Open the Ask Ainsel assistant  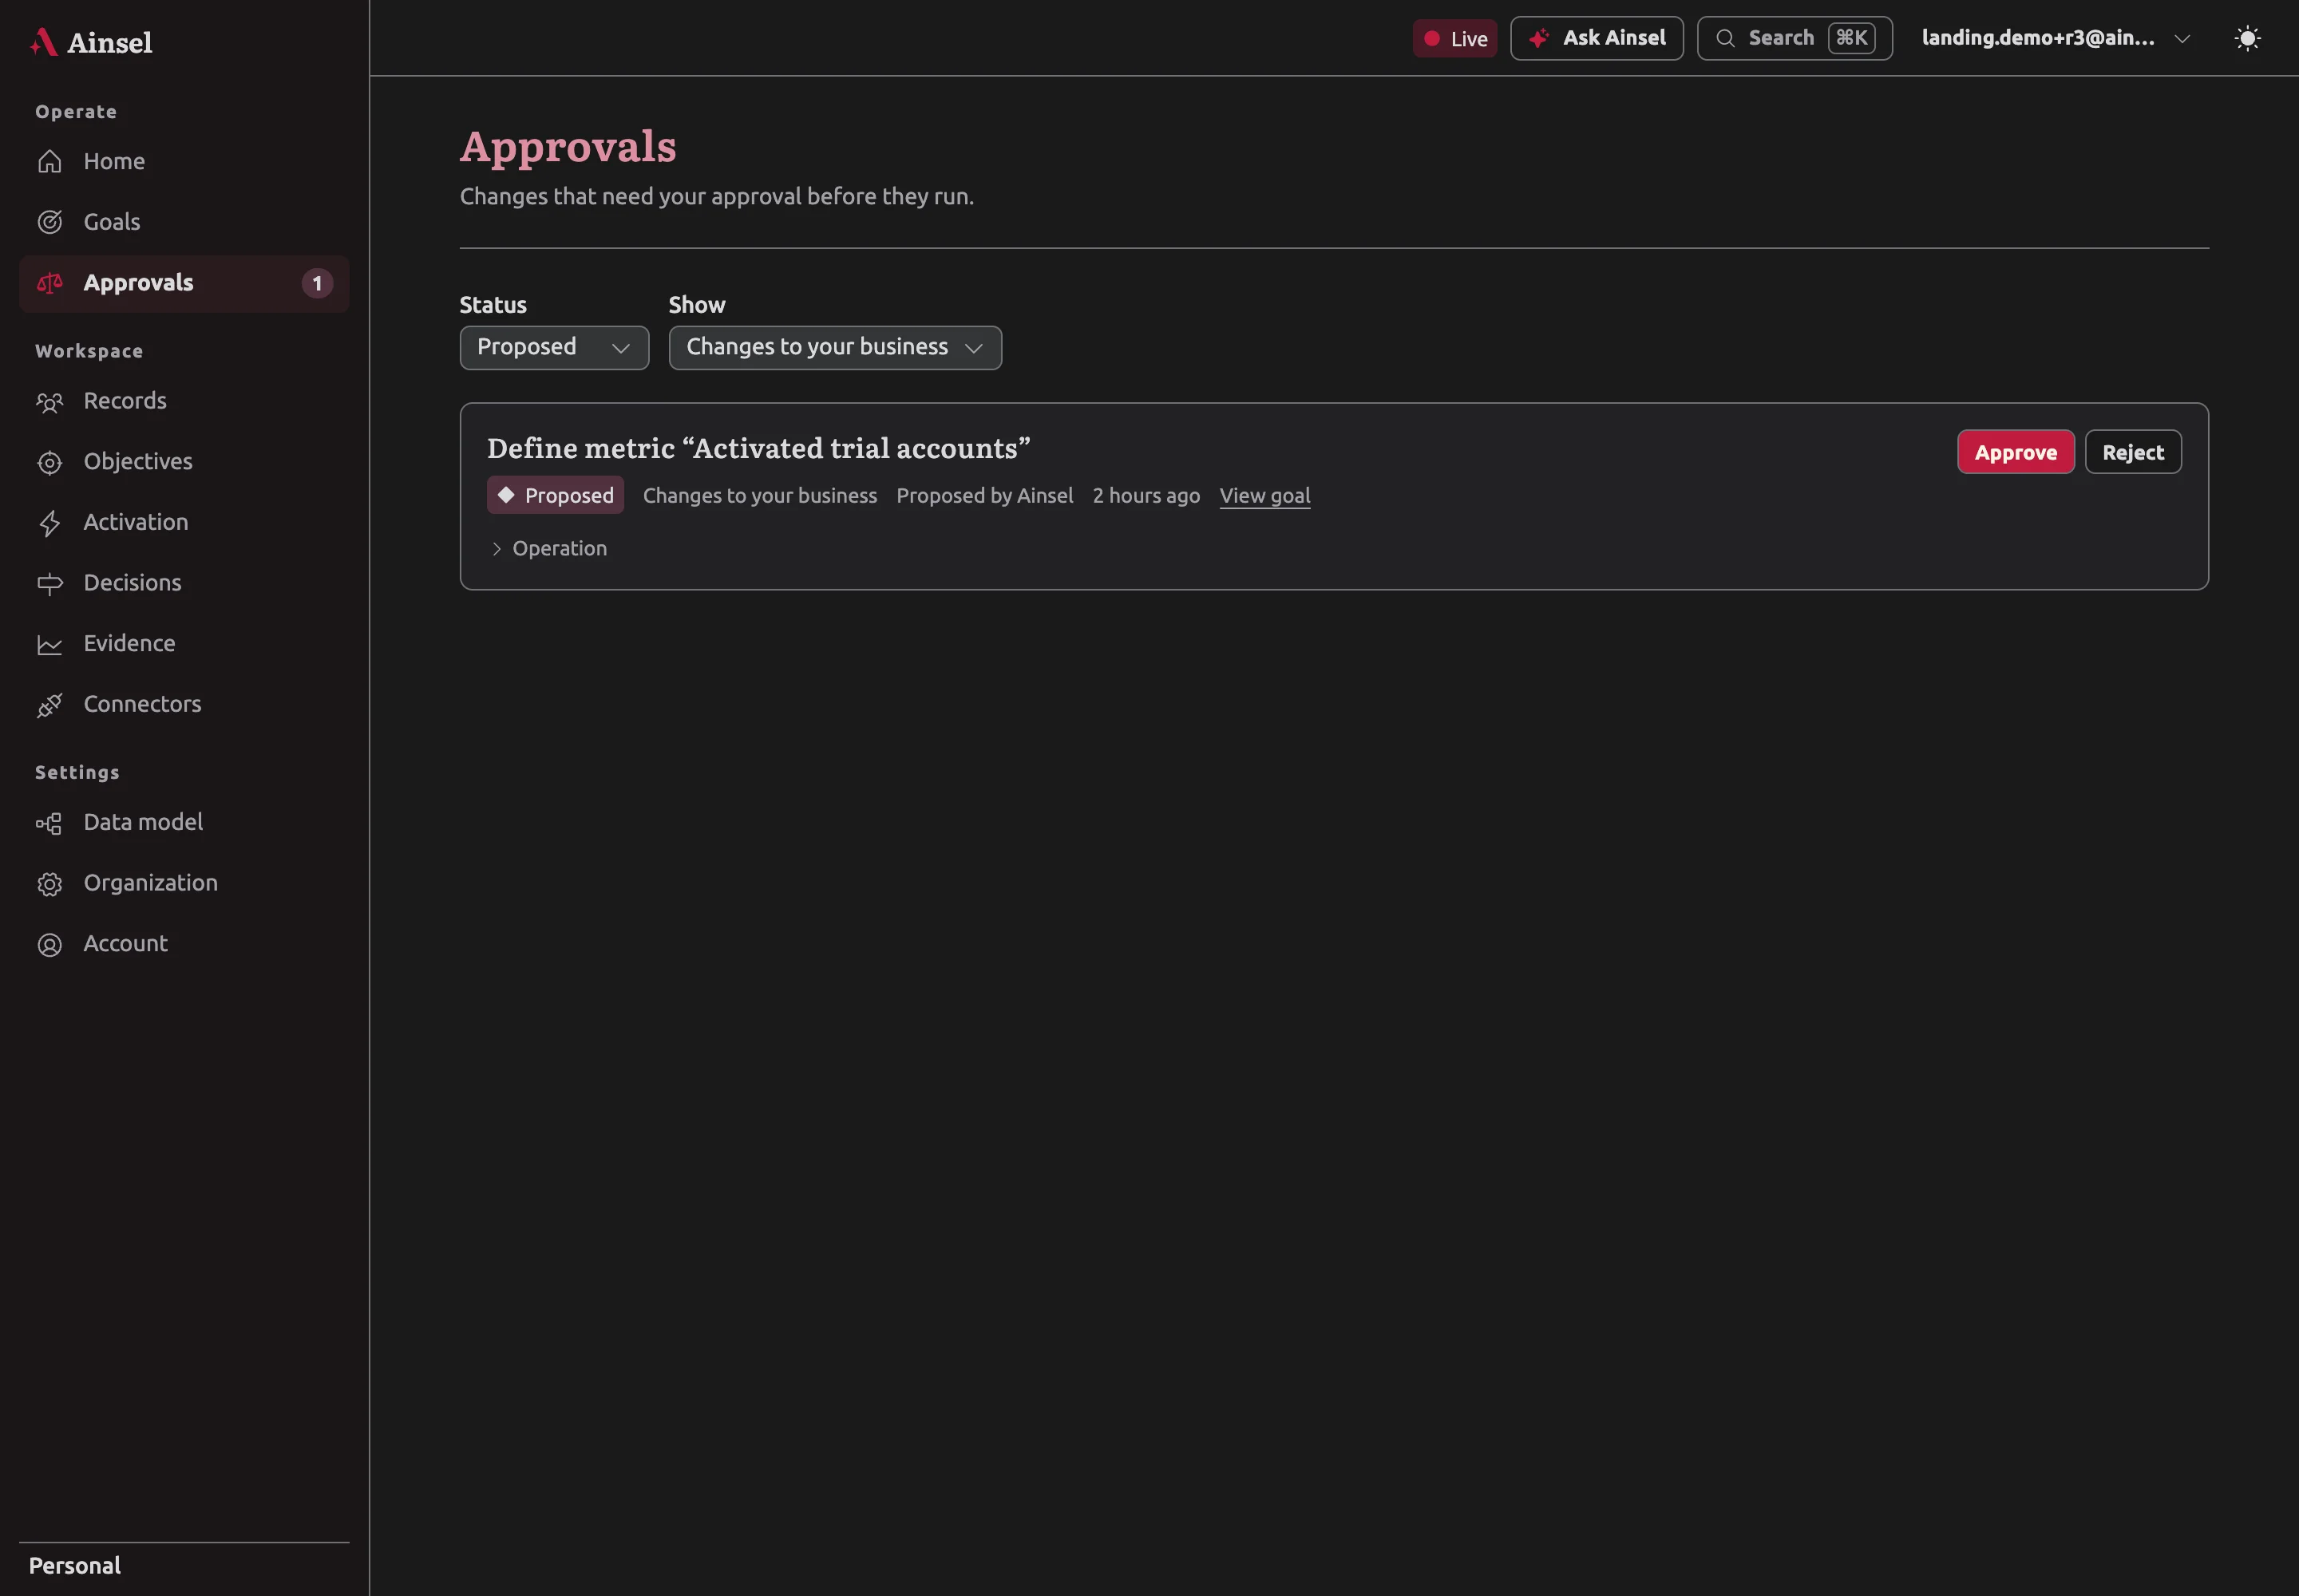1597,38
